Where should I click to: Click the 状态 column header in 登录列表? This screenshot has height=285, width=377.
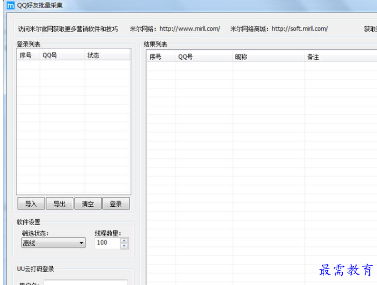tap(107, 55)
